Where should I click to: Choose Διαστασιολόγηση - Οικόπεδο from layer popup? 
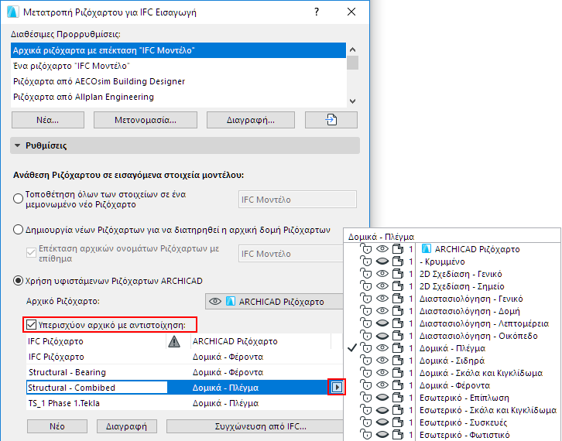coord(478,336)
